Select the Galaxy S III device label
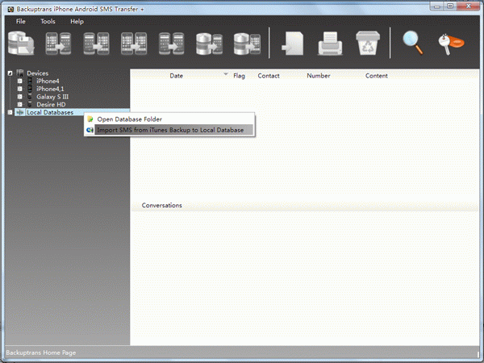 pyautogui.click(x=52, y=97)
